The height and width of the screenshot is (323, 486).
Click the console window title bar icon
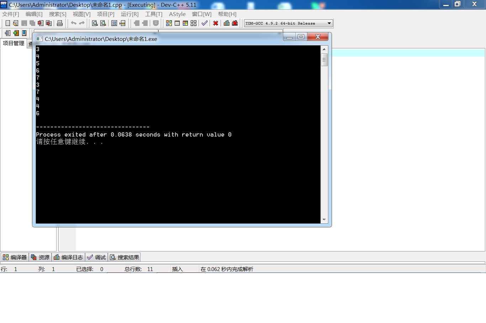(39, 39)
